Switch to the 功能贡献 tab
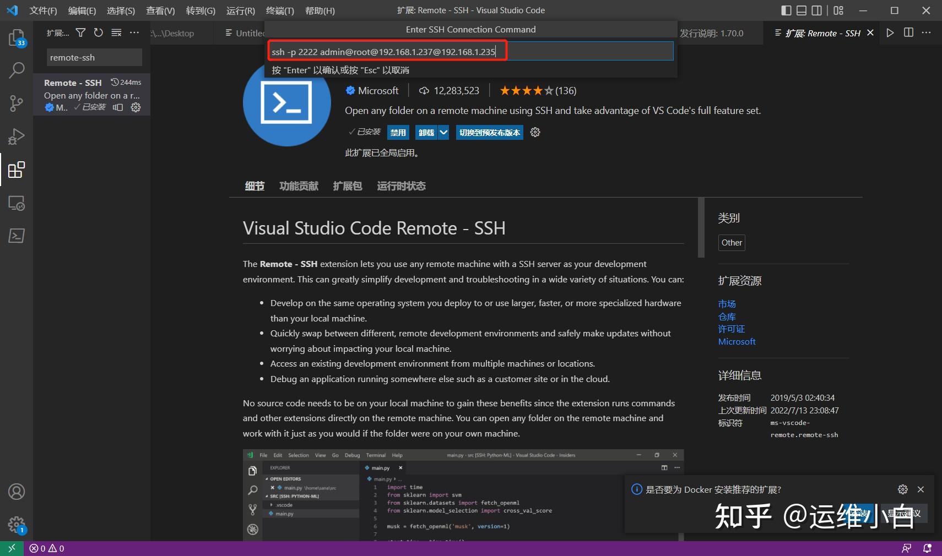The height and width of the screenshot is (556, 942). tap(299, 186)
